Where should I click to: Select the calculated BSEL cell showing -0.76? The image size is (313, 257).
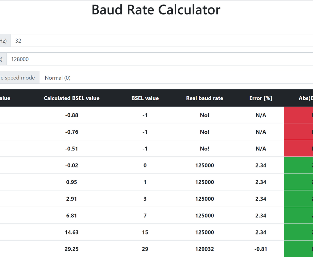[x=72, y=132]
